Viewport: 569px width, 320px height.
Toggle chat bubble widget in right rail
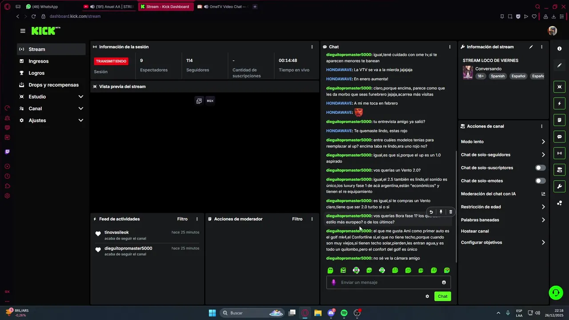[x=560, y=136]
